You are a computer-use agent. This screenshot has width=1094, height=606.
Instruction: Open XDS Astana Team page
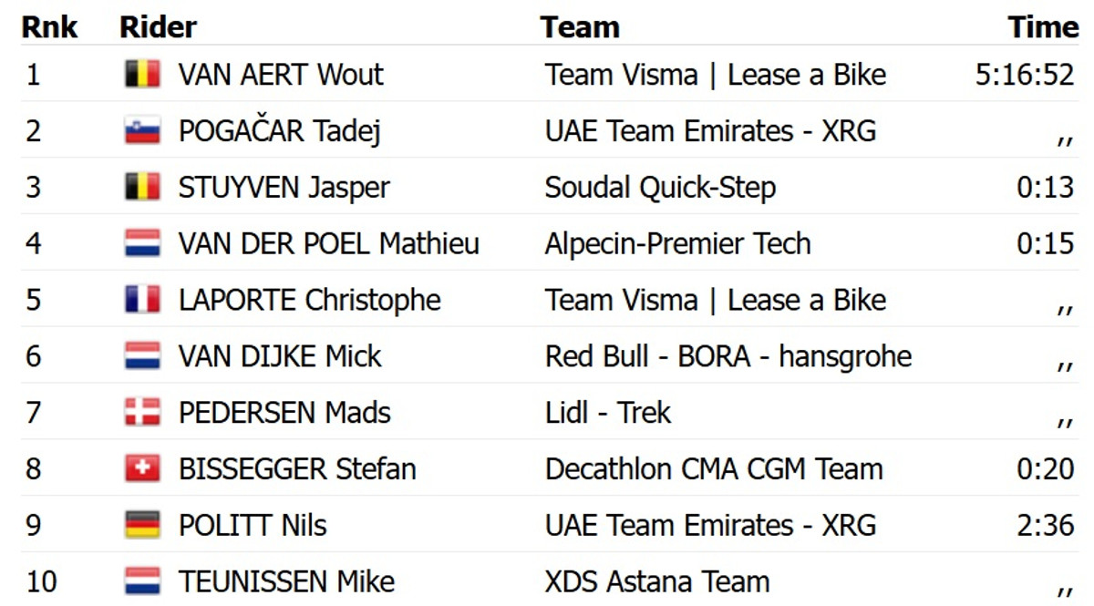pos(657,581)
